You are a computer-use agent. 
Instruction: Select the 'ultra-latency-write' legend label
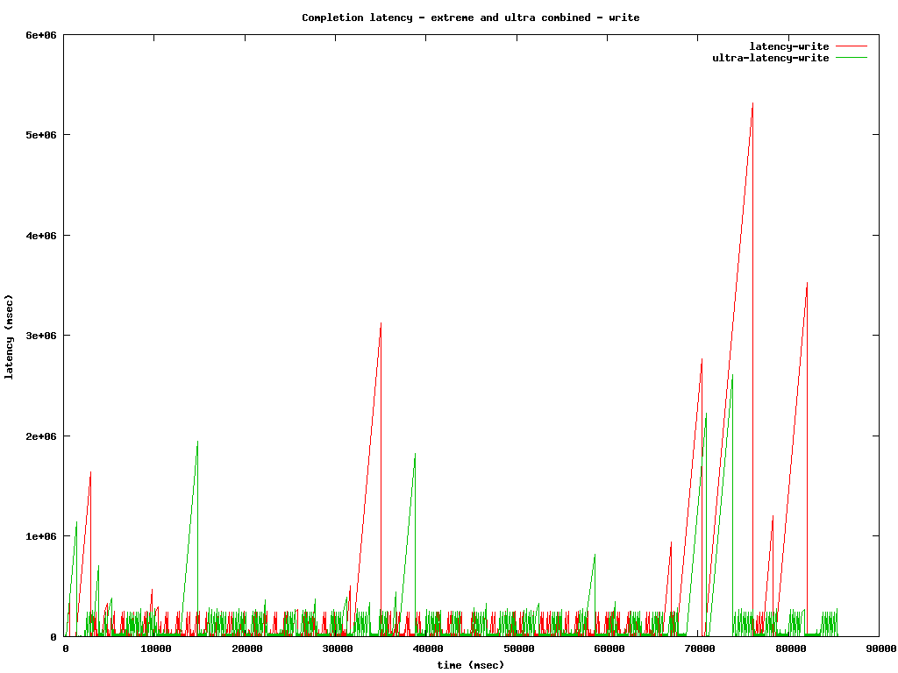pos(770,58)
